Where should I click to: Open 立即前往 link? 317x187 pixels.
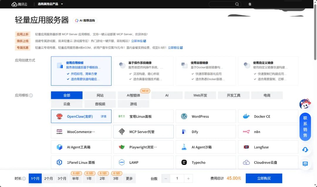[175, 48]
